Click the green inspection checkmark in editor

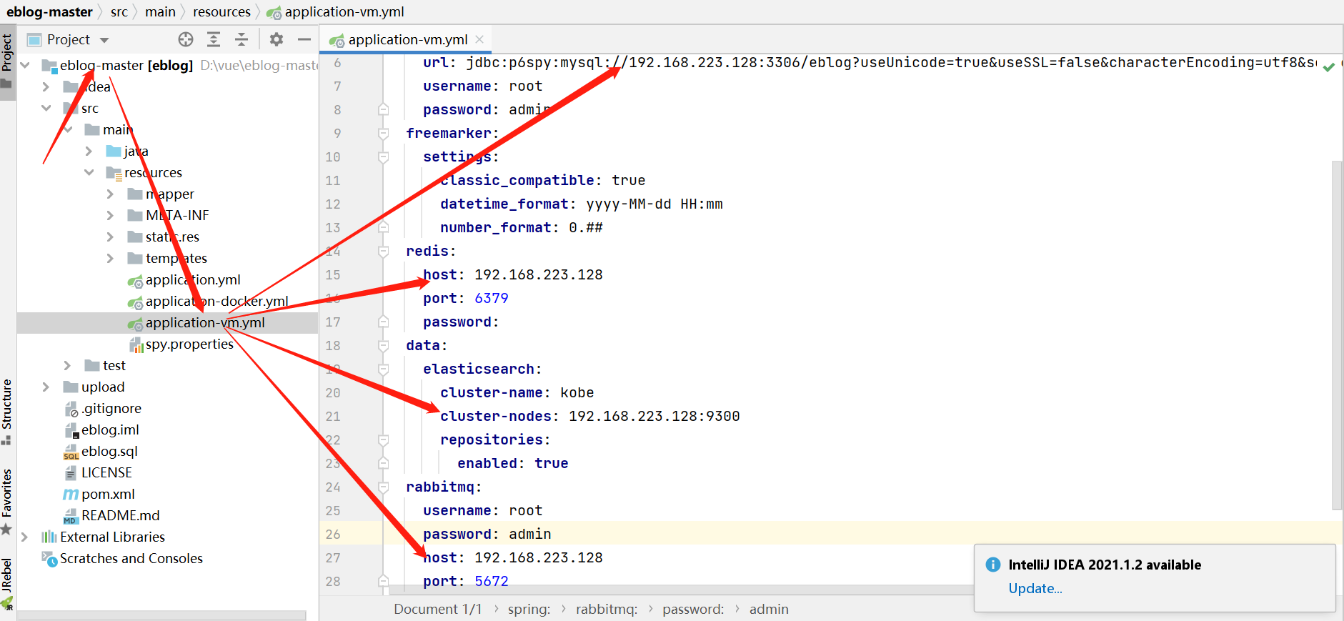click(x=1329, y=67)
